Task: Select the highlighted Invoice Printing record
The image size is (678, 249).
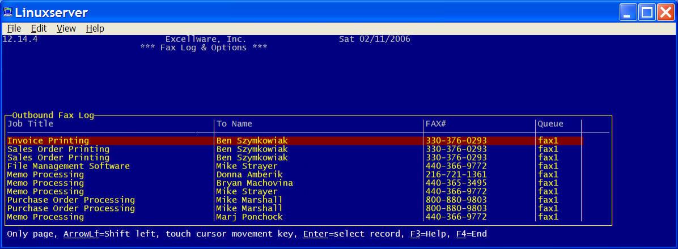Action: pyautogui.click(x=48, y=140)
